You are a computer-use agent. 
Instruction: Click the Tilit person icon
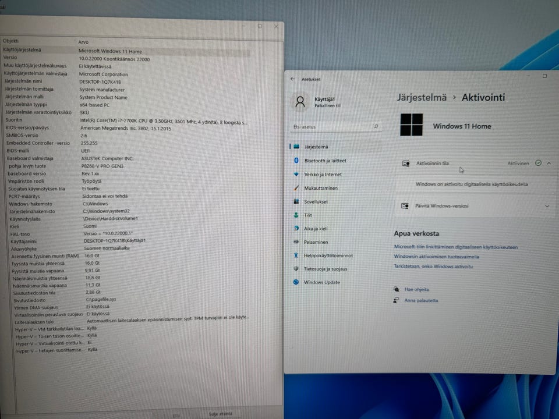pyautogui.click(x=296, y=215)
